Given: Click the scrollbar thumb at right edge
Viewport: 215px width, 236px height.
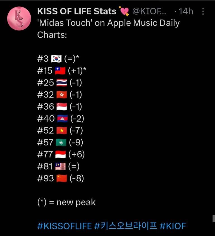Looking at the screenshot, I should 214,219.
